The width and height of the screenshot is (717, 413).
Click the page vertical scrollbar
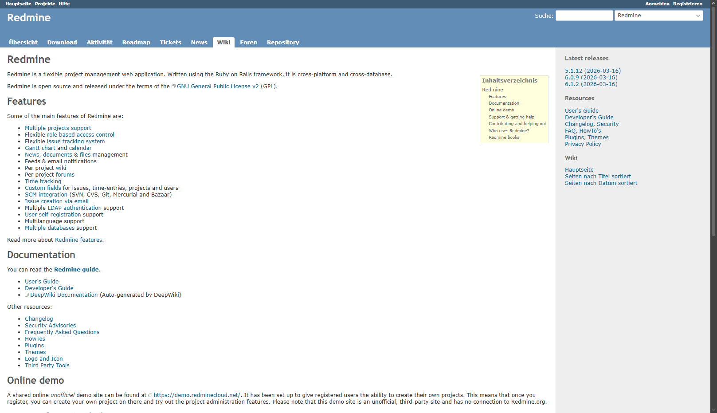(713, 177)
